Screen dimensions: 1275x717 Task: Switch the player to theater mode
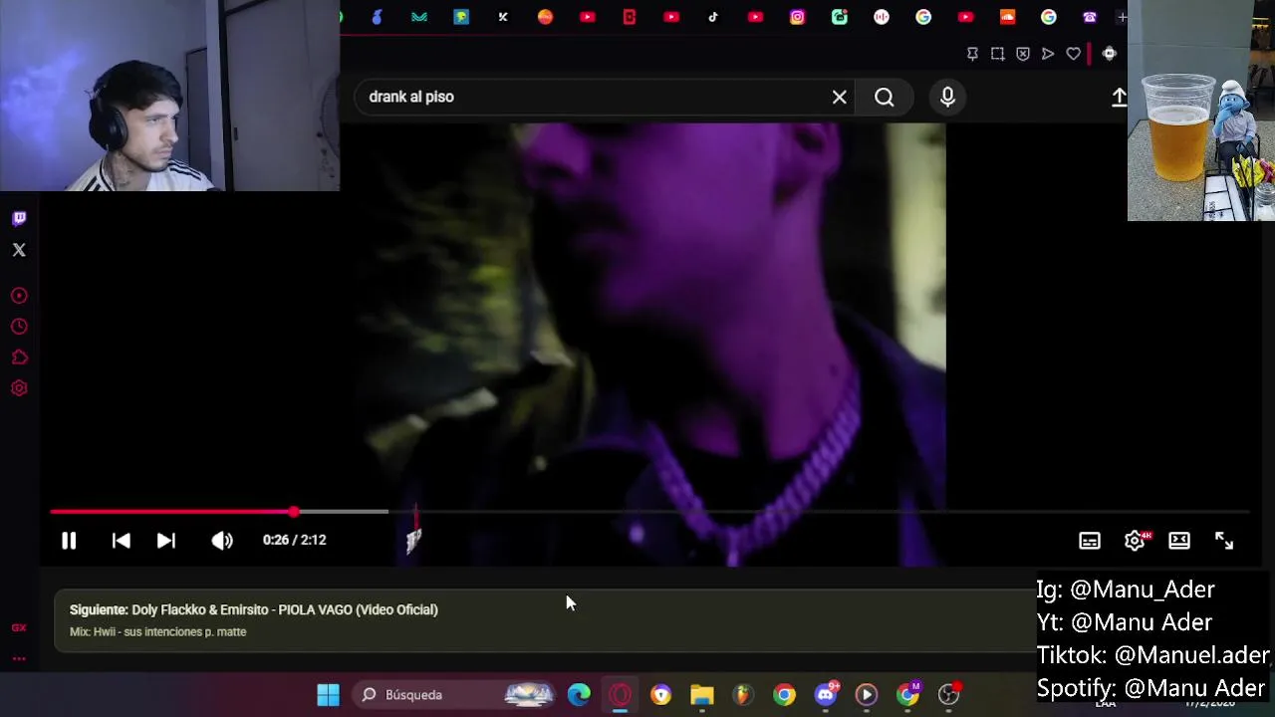click(1179, 540)
